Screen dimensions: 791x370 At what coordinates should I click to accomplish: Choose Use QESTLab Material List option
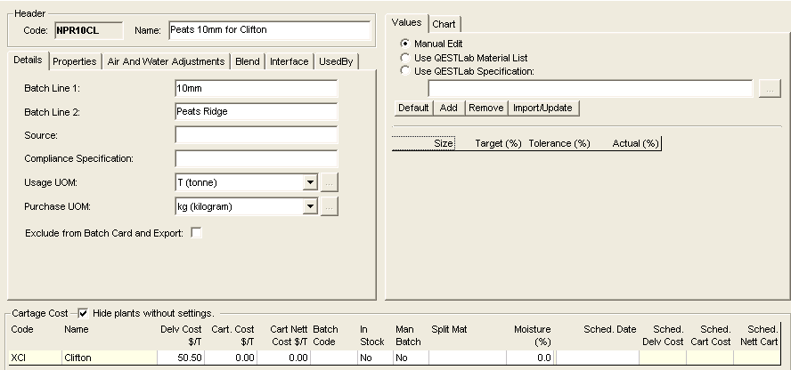tap(406, 58)
